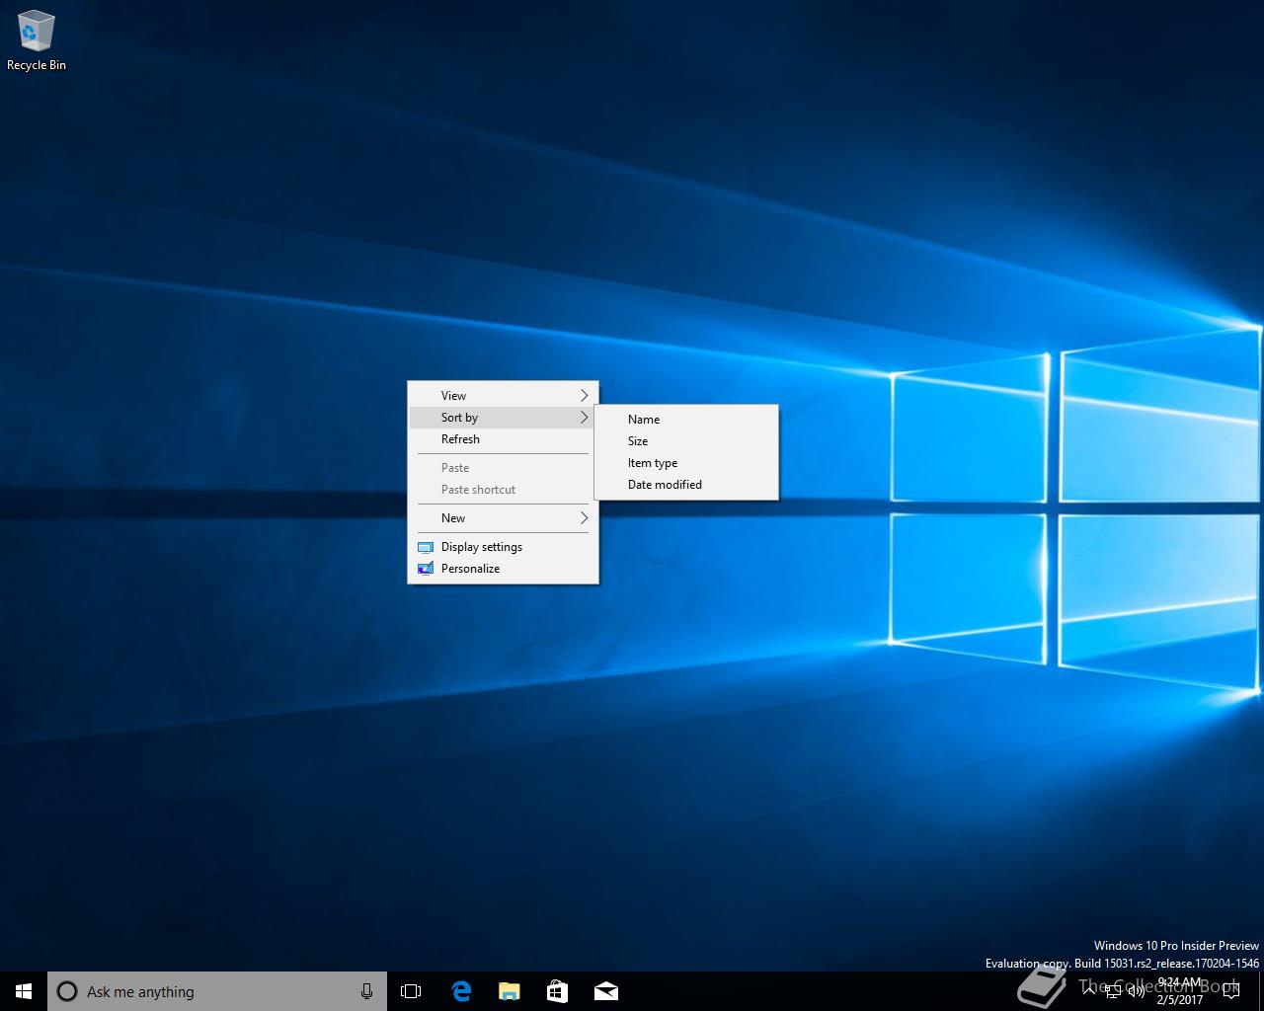Open the Mail app from taskbar

[x=605, y=991]
